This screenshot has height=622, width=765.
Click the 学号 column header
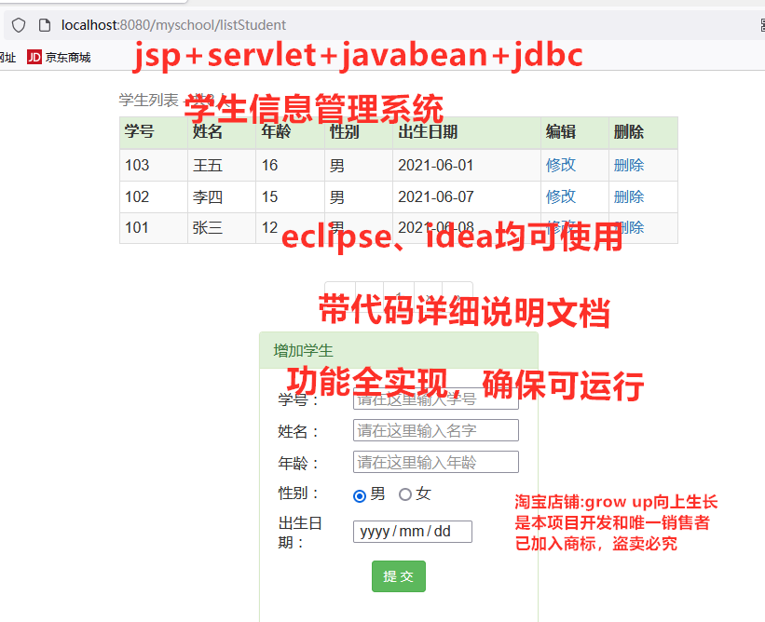point(139,132)
